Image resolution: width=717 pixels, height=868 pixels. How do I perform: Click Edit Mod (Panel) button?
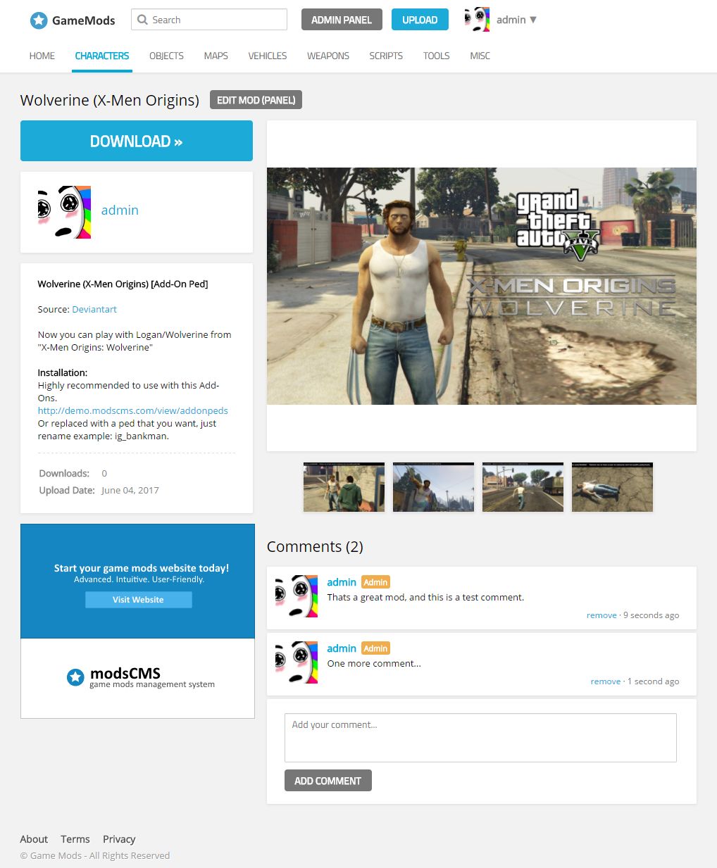click(x=256, y=100)
